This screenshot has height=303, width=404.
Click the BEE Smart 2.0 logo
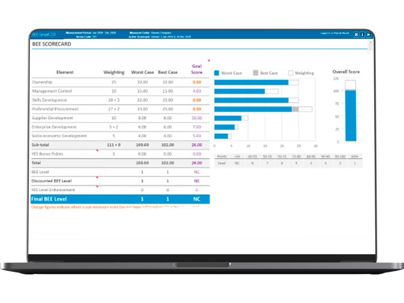[x=44, y=34]
